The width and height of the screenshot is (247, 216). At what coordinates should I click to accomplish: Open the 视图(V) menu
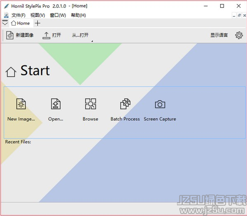(37, 15)
